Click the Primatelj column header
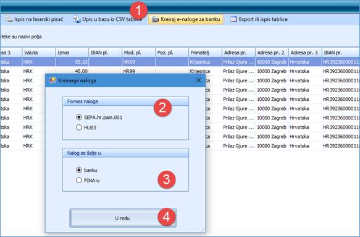The width and height of the screenshot is (360, 237). pyautogui.click(x=205, y=53)
